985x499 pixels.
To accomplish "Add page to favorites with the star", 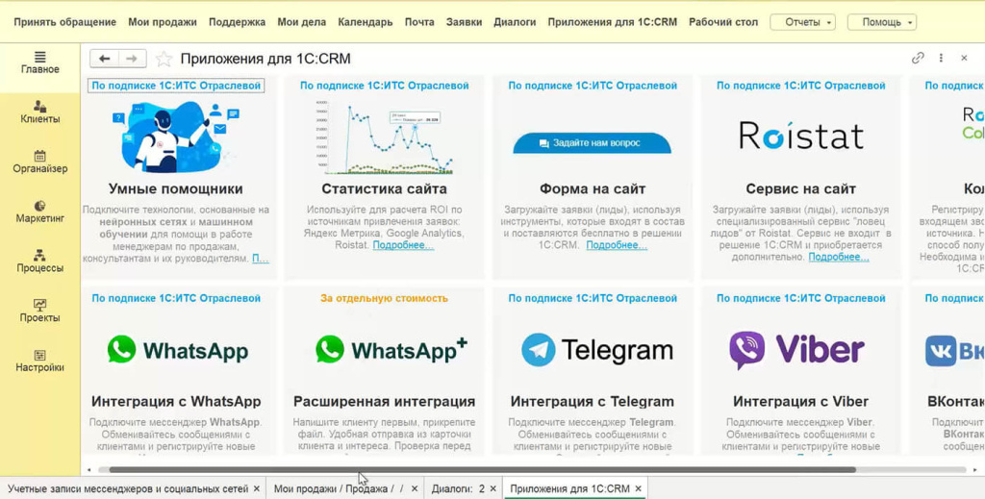I will pyautogui.click(x=164, y=59).
